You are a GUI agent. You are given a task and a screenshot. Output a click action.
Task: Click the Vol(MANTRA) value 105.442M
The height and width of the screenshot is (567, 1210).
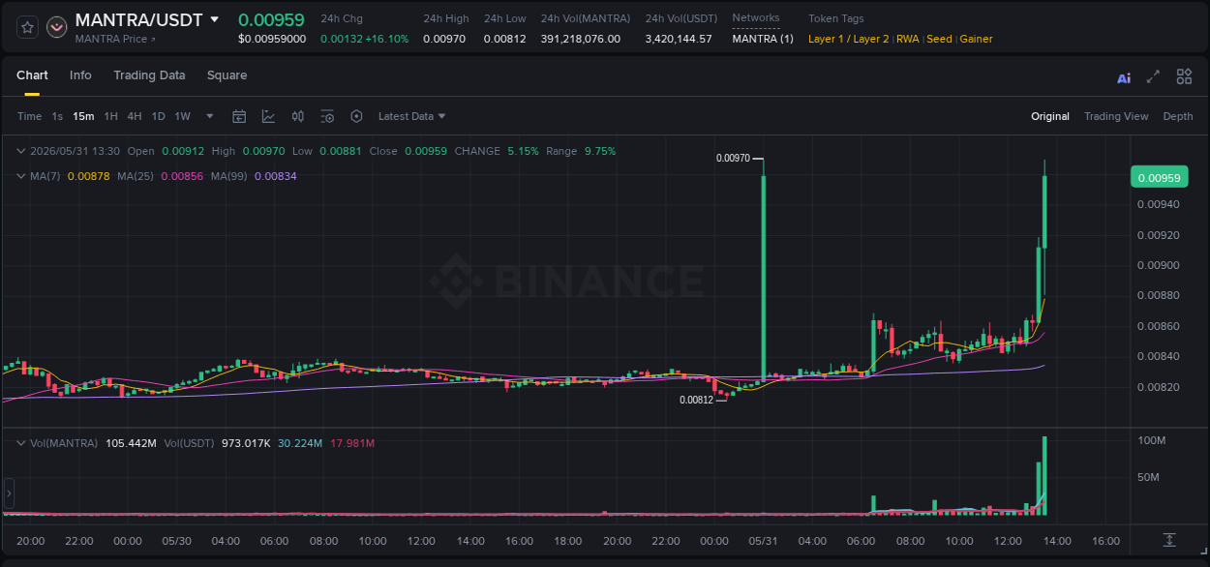[131, 443]
